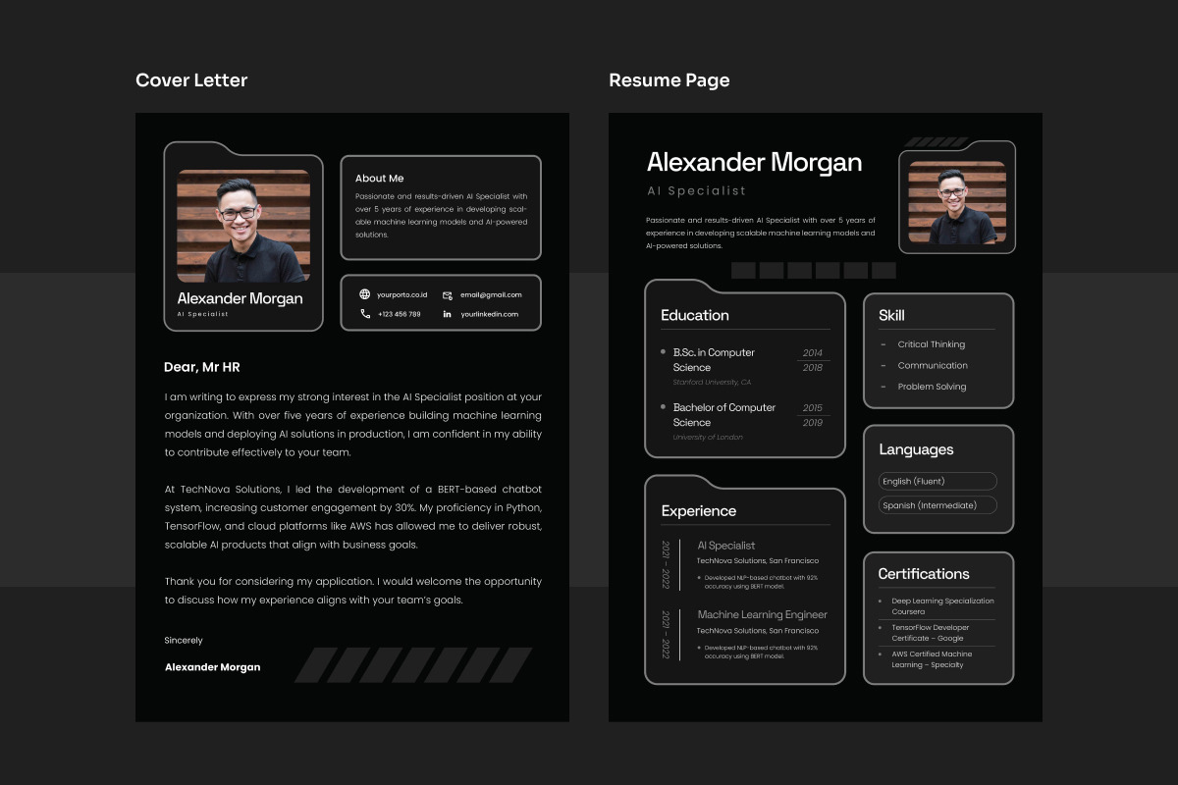Click the "Education" section heading
The width and height of the screenshot is (1178, 785).
click(695, 315)
